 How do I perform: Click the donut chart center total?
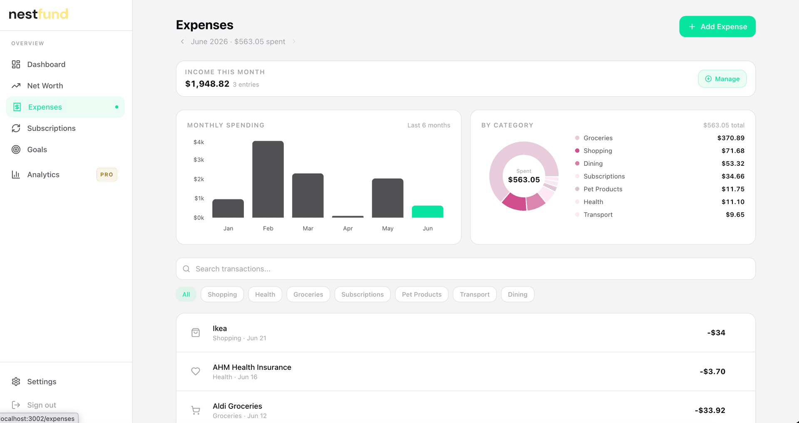click(524, 180)
